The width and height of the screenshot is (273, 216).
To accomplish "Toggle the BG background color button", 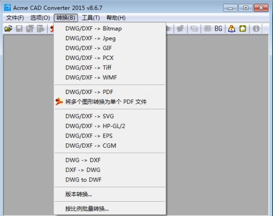I will click(x=218, y=29).
